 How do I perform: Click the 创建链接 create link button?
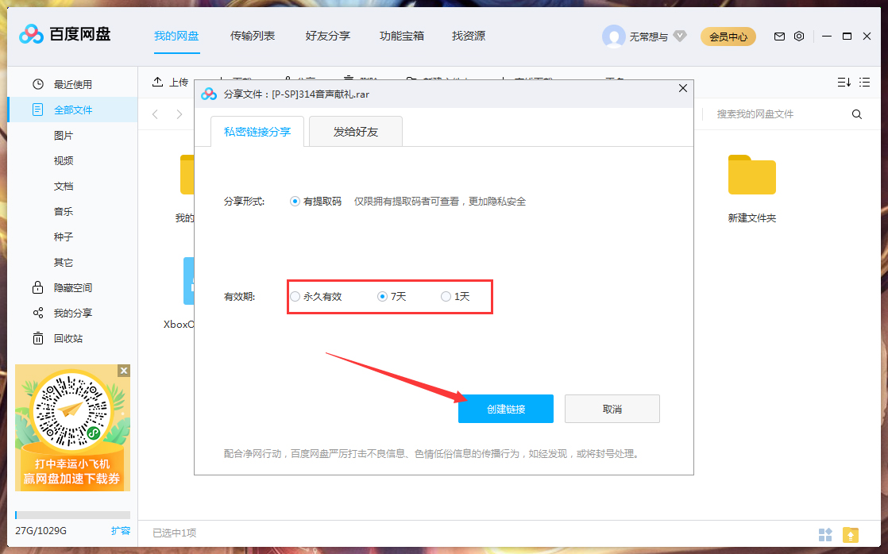pos(506,408)
